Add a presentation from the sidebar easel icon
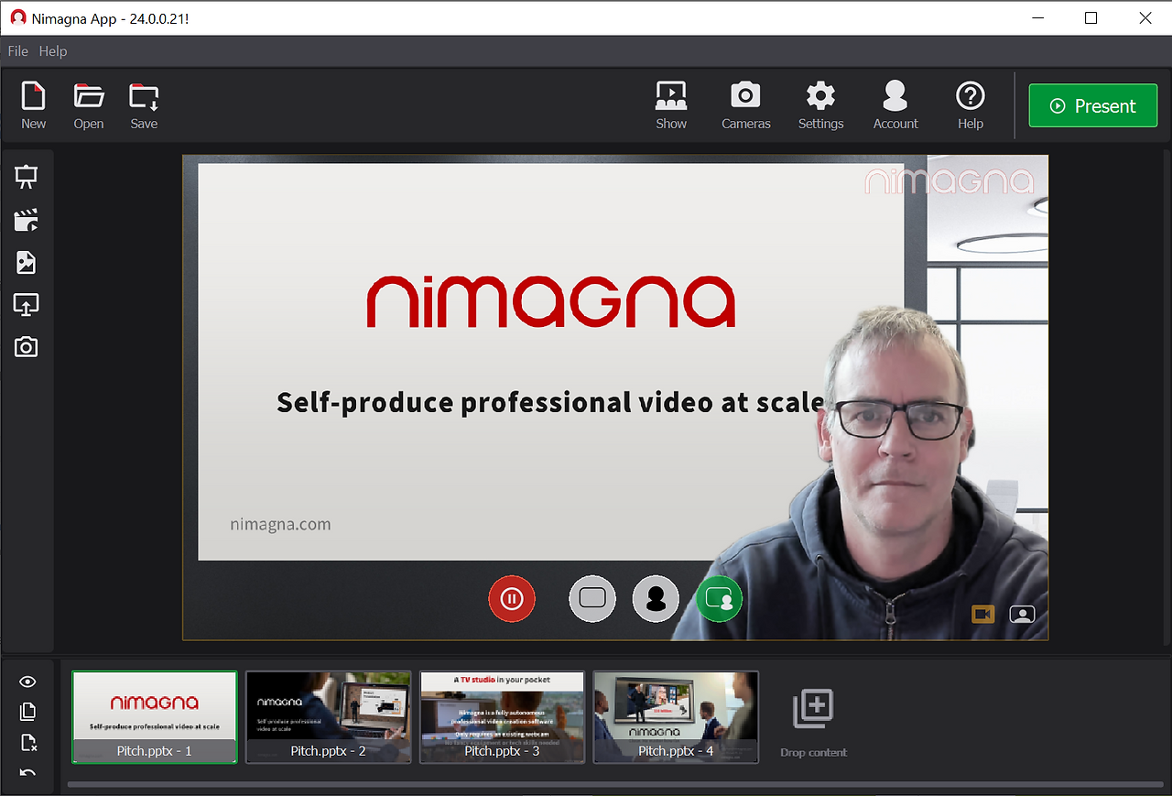The height and width of the screenshot is (796, 1172). pos(26,177)
